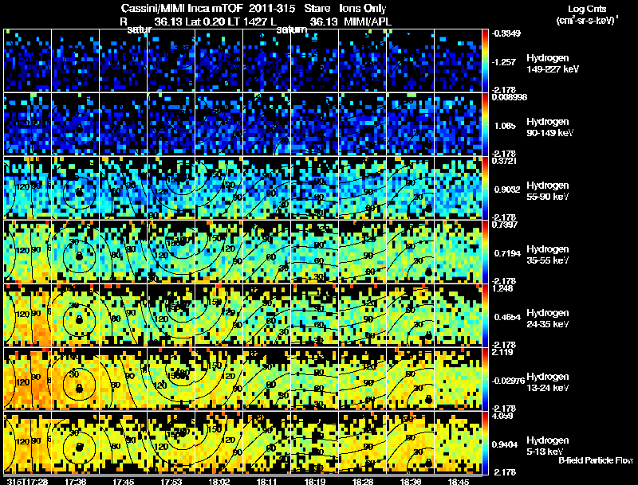The width and height of the screenshot is (638, 485).
Task: Click the '1.248' colorbar value
Action: pyautogui.click(x=502, y=288)
